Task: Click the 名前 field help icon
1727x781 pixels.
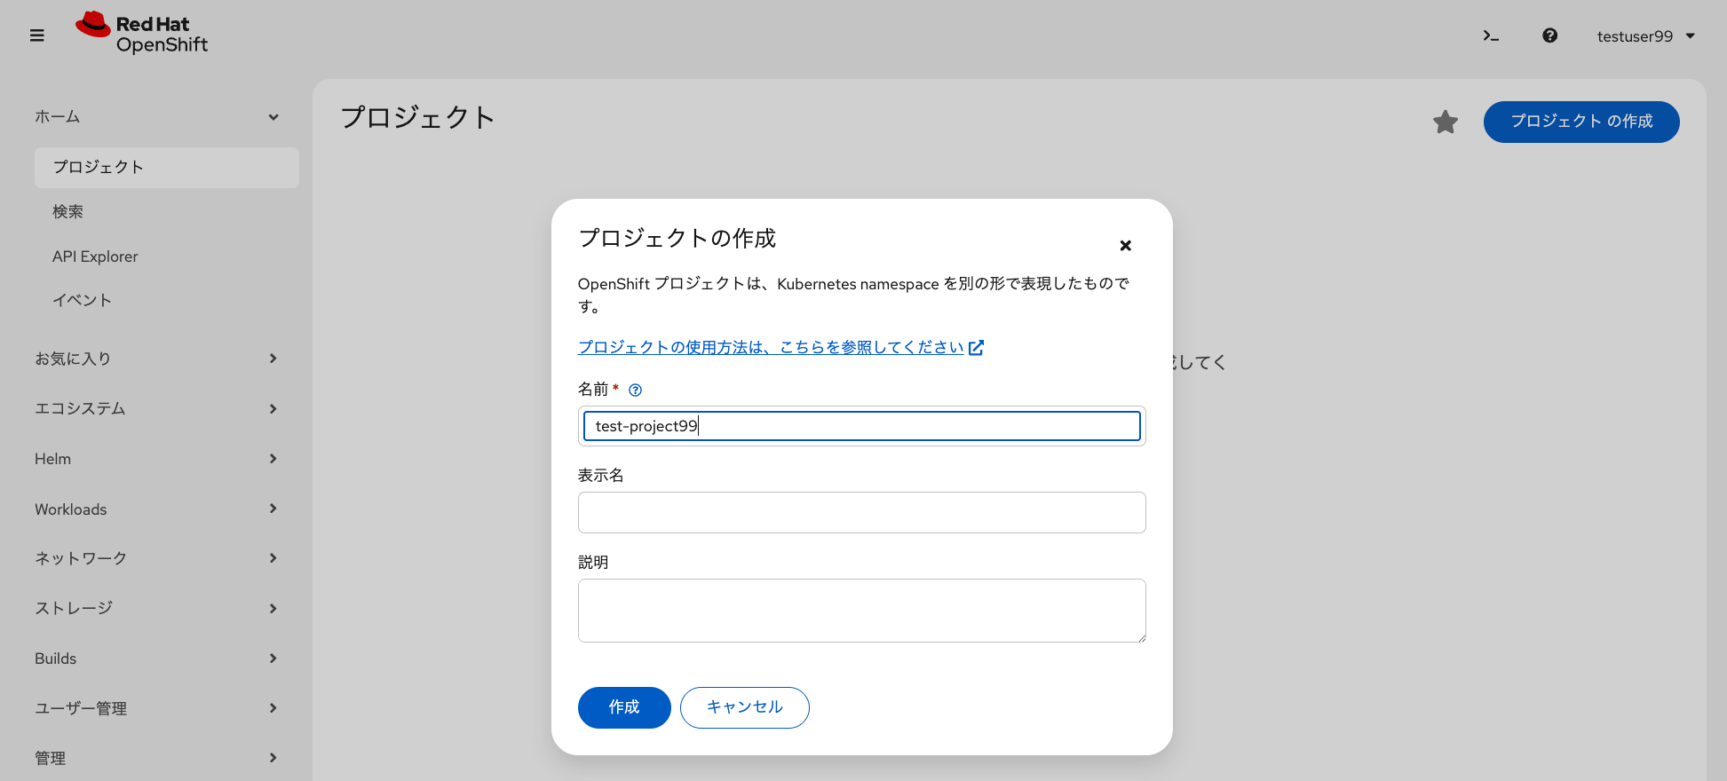Action: pos(635,390)
